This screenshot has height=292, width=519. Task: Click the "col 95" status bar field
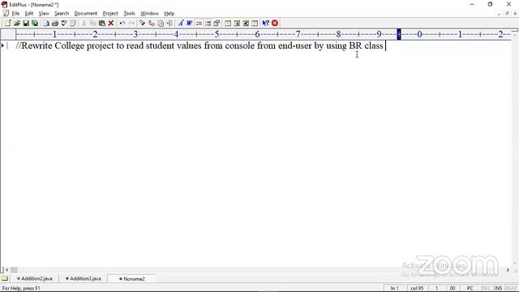pos(417,289)
